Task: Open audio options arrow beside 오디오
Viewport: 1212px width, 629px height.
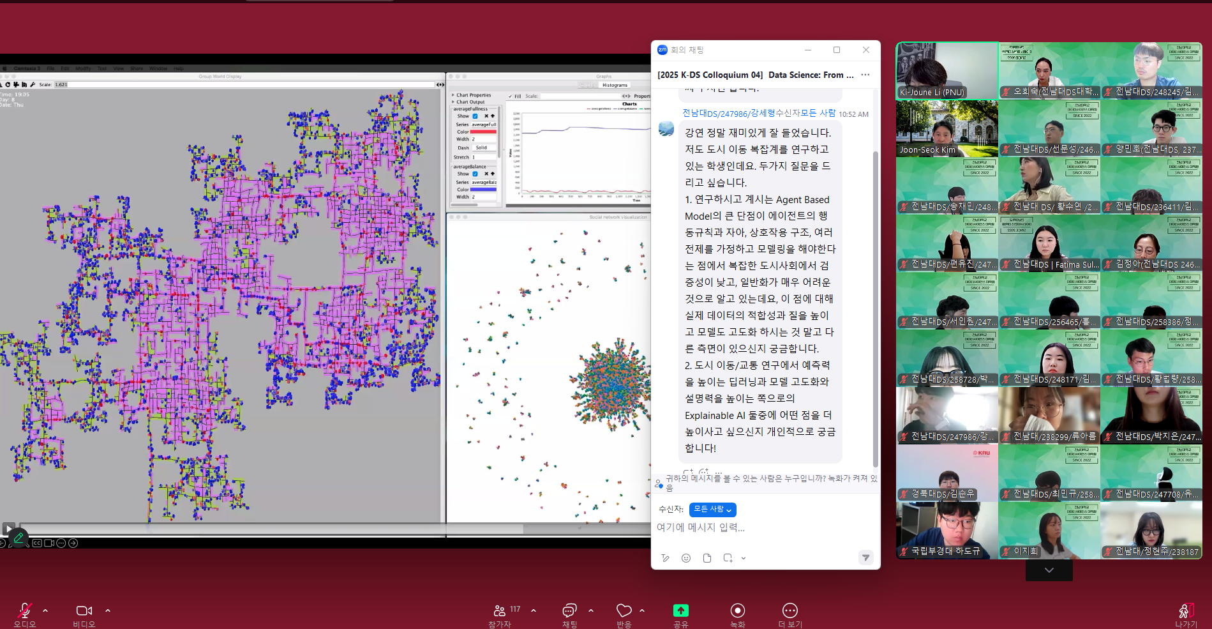Action: pyautogui.click(x=45, y=610)
